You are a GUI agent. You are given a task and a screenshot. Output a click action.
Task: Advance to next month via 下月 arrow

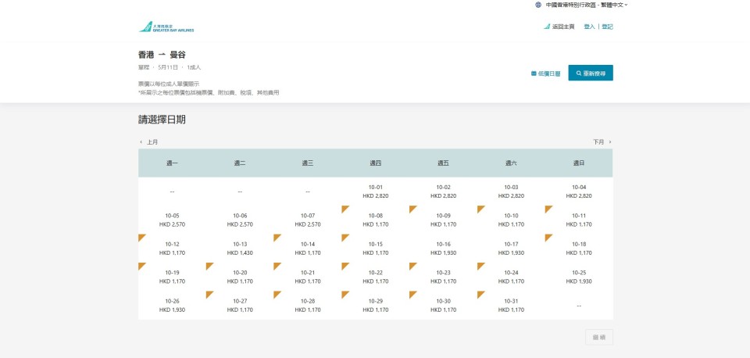(602, 142)
